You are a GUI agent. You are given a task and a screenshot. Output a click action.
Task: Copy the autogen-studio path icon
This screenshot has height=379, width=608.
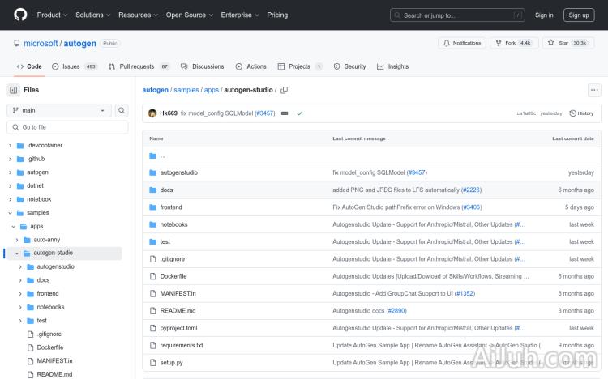(x=285, y=90)
